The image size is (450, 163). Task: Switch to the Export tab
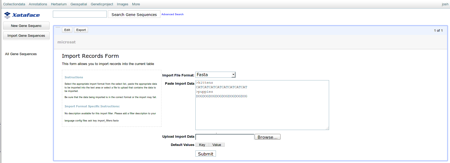81,30
